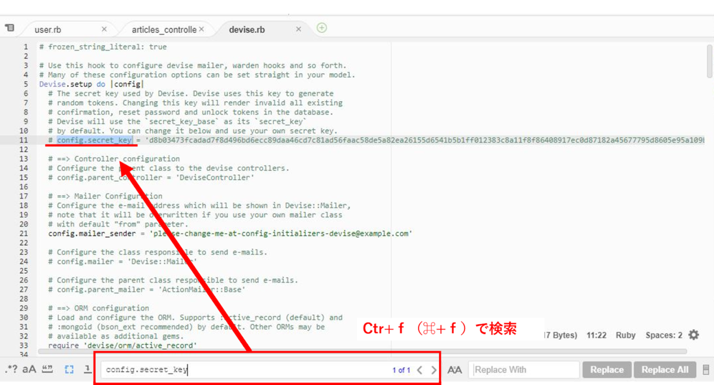This screenshot has height=385, width=714.
Task: Open the Spaces: 2 indentation selector
Action: click(664, 335)
